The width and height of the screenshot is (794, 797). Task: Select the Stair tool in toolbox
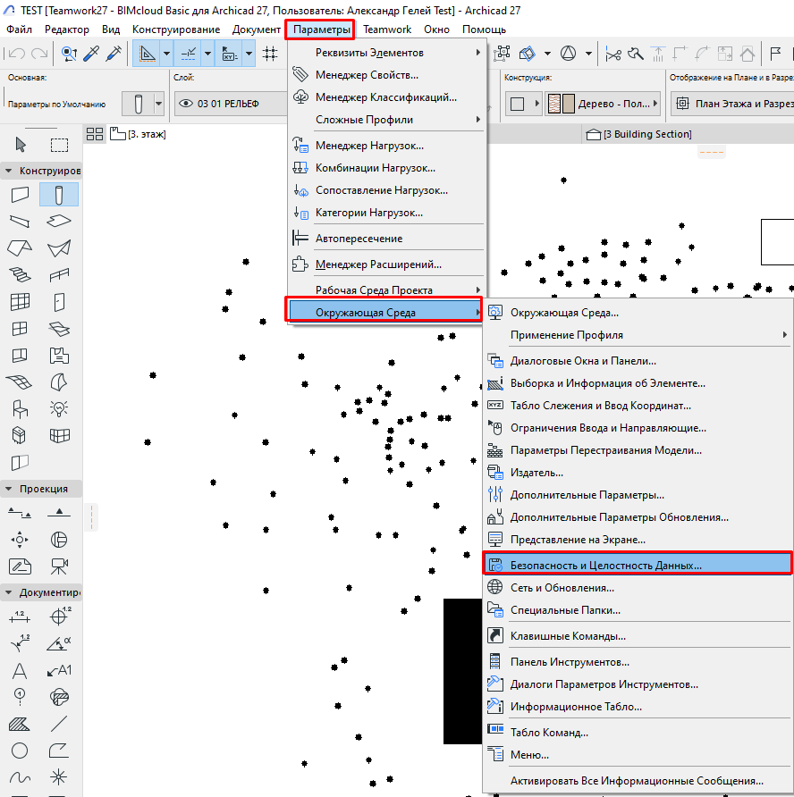pyautogui.click(x=20, y=275)
